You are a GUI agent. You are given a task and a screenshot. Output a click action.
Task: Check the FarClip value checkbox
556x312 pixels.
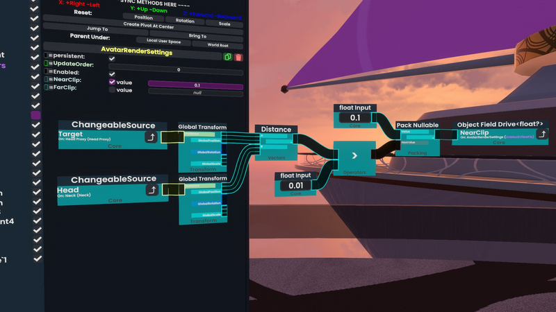112,89
